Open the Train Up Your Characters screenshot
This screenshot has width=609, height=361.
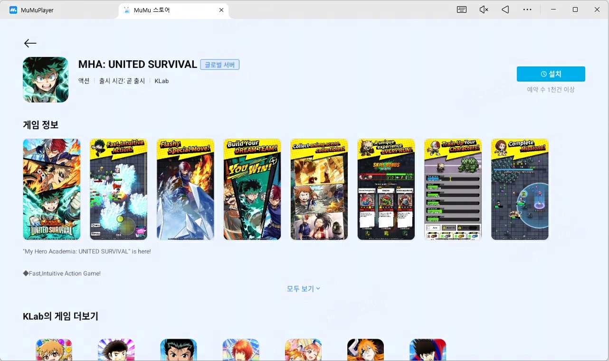pos(453,189)
